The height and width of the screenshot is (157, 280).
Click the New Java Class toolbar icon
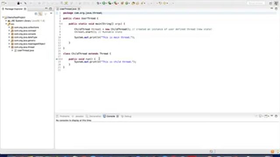(x=127, y=3)
